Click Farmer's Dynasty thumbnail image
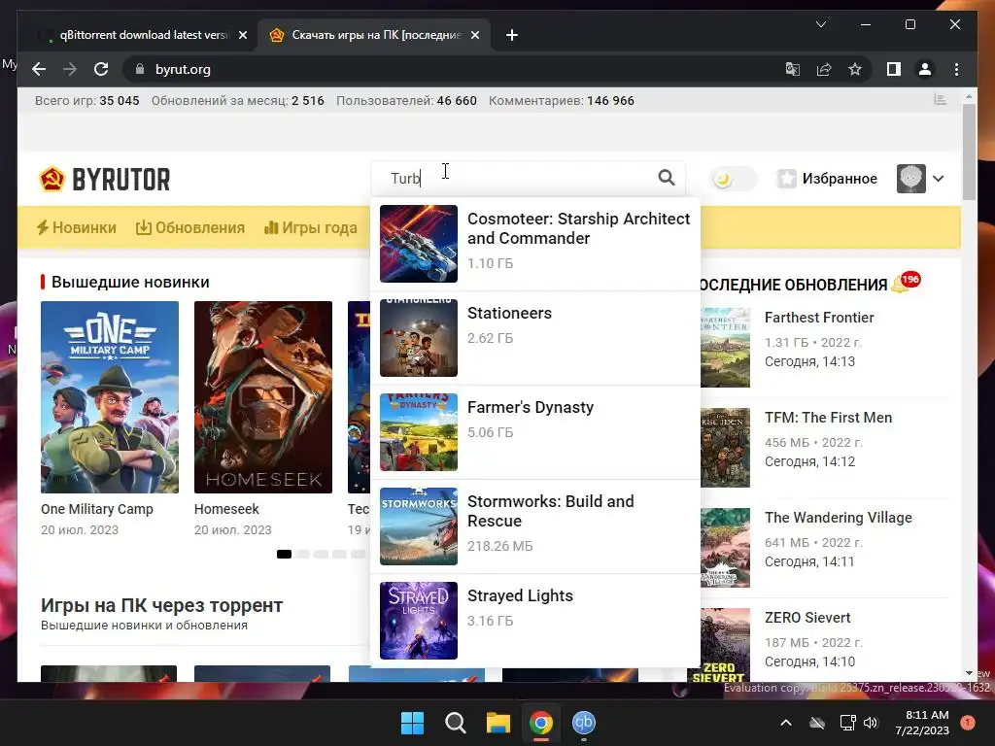The height and width of the screenshot is (746, 995). 418,432
